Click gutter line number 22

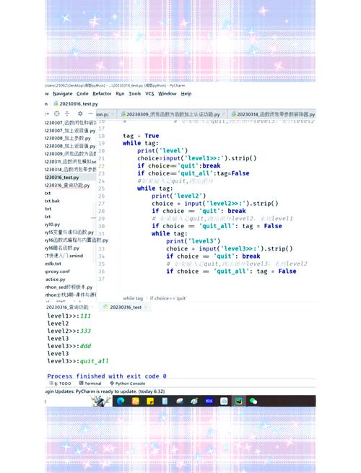(x=101, y=165)
